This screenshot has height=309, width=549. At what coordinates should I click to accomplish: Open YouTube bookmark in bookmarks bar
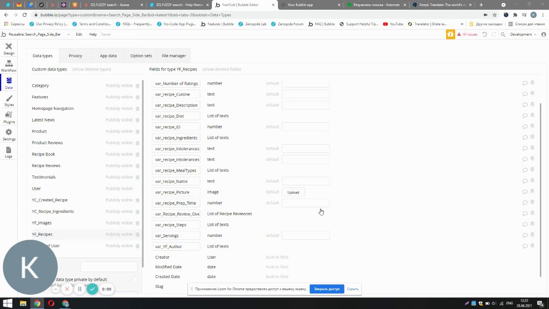tap(393, 24)
